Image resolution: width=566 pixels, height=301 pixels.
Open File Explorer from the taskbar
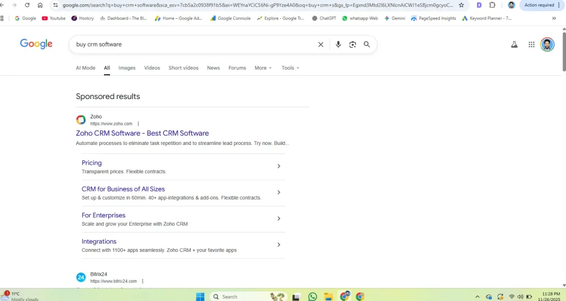(x=328, y=297)
